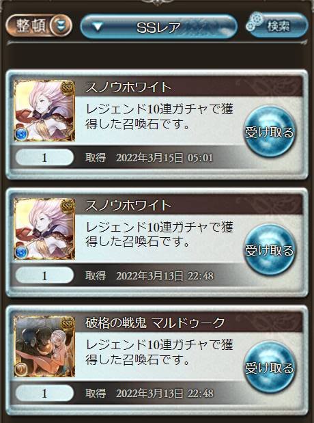Tap 受け取る for March 13 スノウホワイト
314x423 pixels.
pos(269,250)
